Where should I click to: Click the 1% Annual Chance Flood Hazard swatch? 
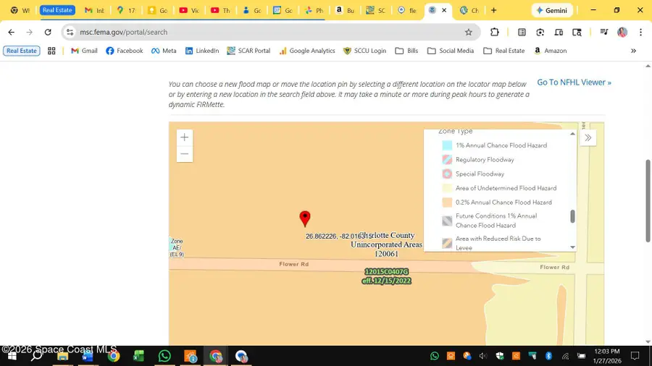pos(447,145)
